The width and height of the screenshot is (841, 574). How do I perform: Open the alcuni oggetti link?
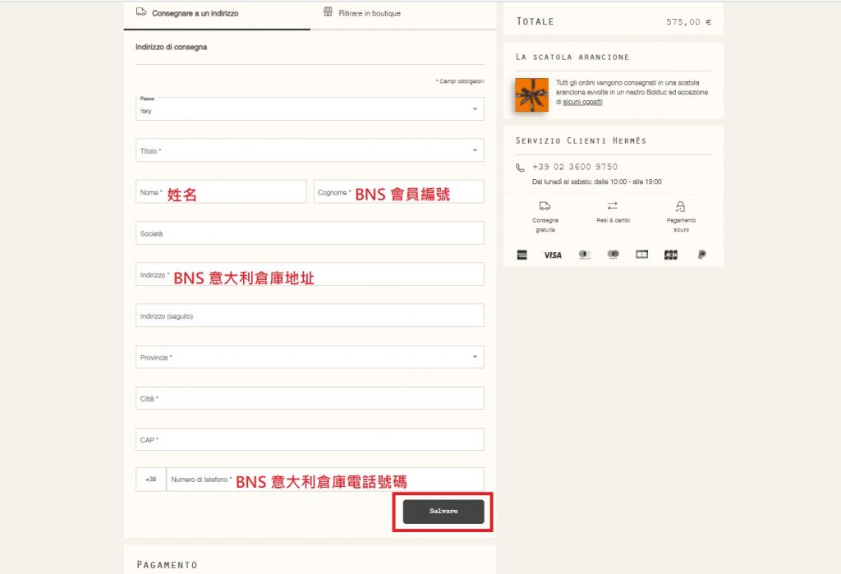pyautogui.click(x=582, y=102)
